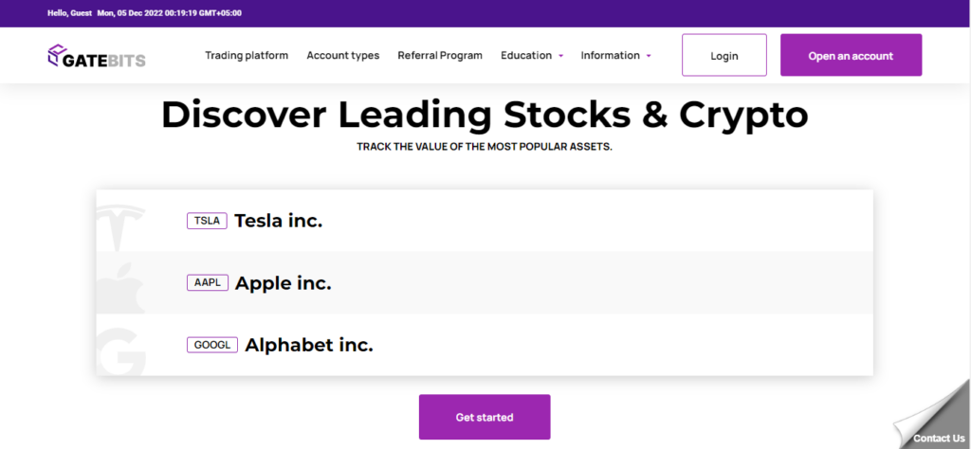Open the Trading platform menu item
The width and height of the screenshot is (971, 449).
pos(247,56)
